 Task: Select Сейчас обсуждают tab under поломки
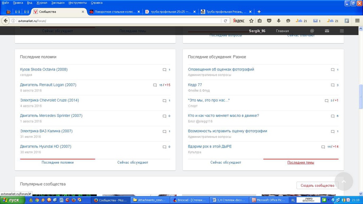click(133, 162)
